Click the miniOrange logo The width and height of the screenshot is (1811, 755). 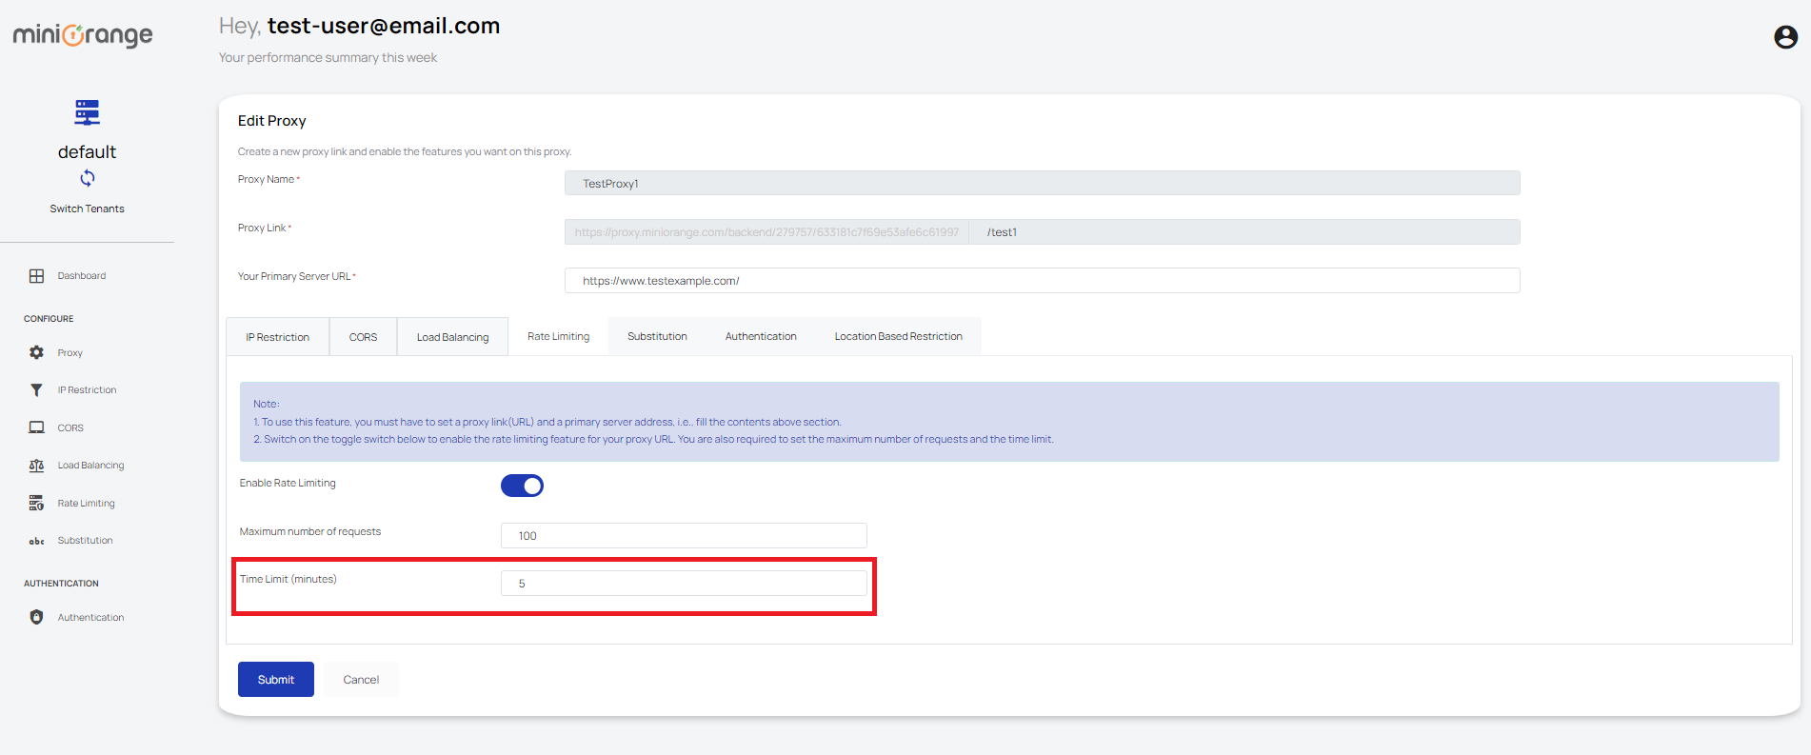[x=83, y=35]
